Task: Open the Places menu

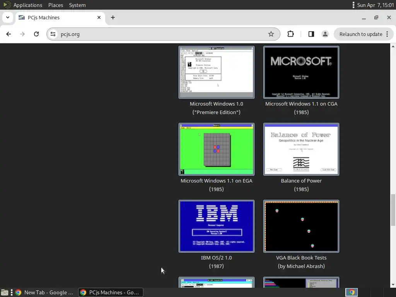Action: coord(56,5)
